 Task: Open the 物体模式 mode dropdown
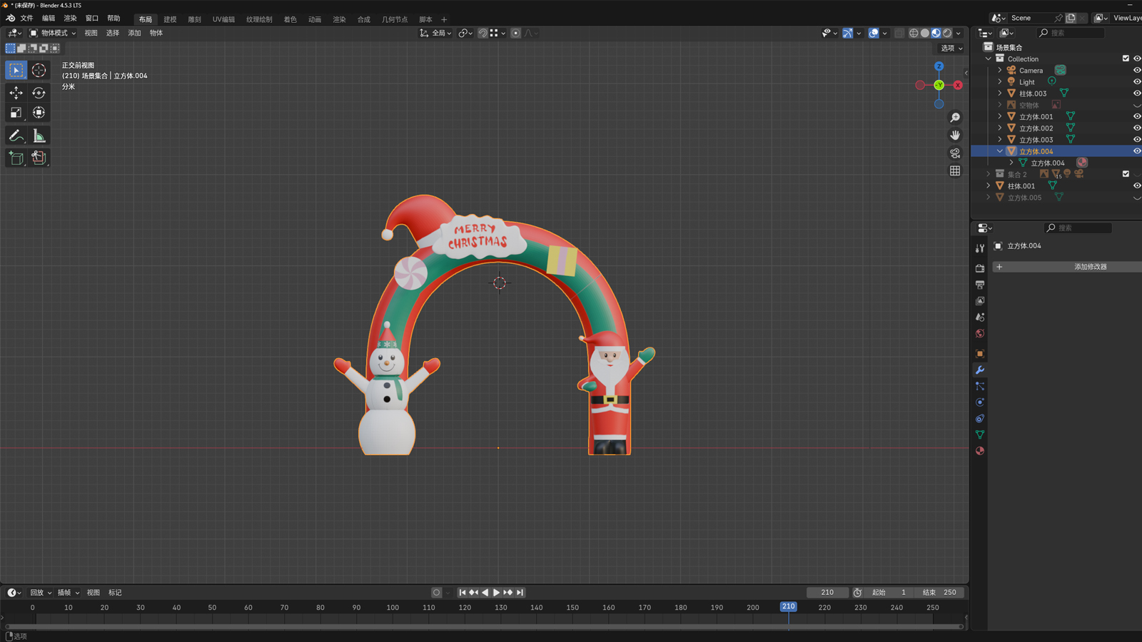click(x=53, y=33)
